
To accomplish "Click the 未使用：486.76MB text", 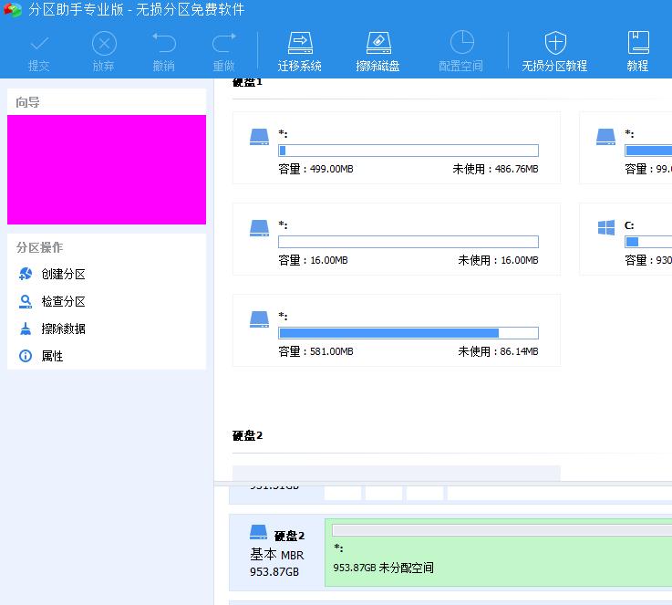I will pos(495,169).
